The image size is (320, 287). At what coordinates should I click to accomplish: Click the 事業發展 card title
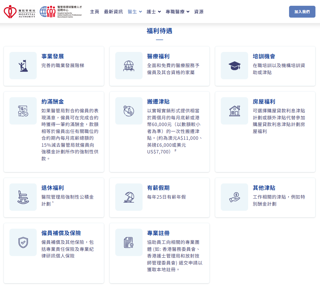click(x=53, y=56)
